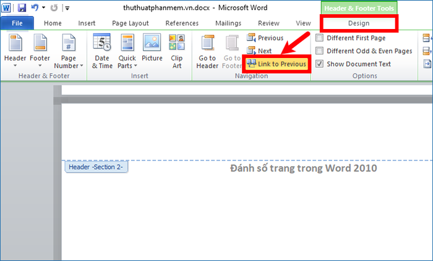The height and width of the screenshot is (261, 433).
Task: Switch to the Insert ribbon tab
Action: click(x=87, y=23)
